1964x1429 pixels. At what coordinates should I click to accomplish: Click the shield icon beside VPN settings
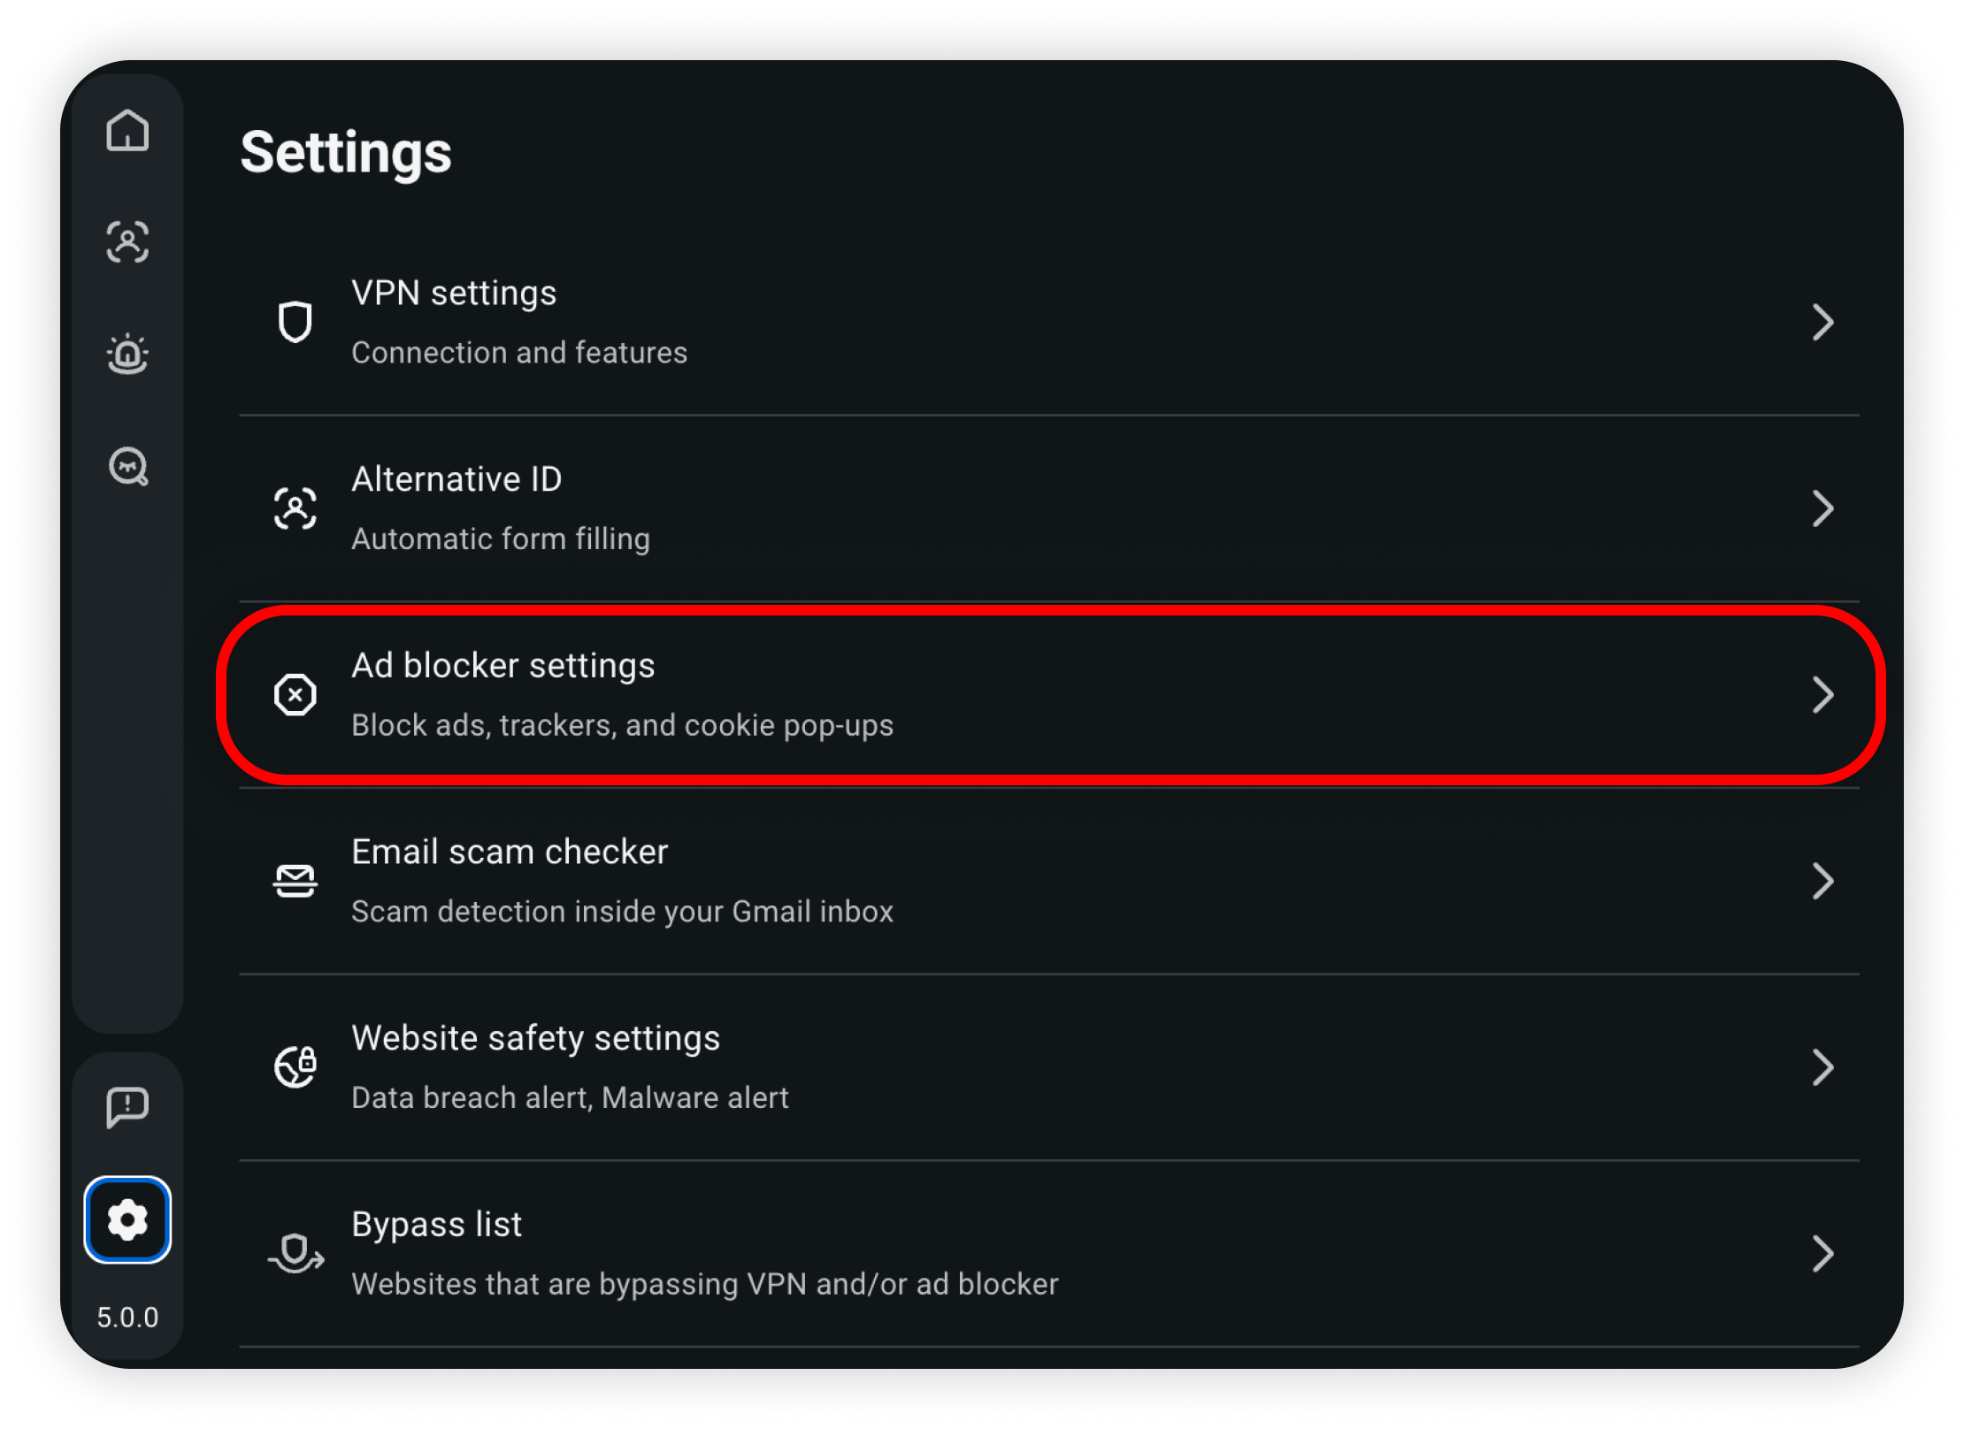pyautogui.click(x=295, y=322)
